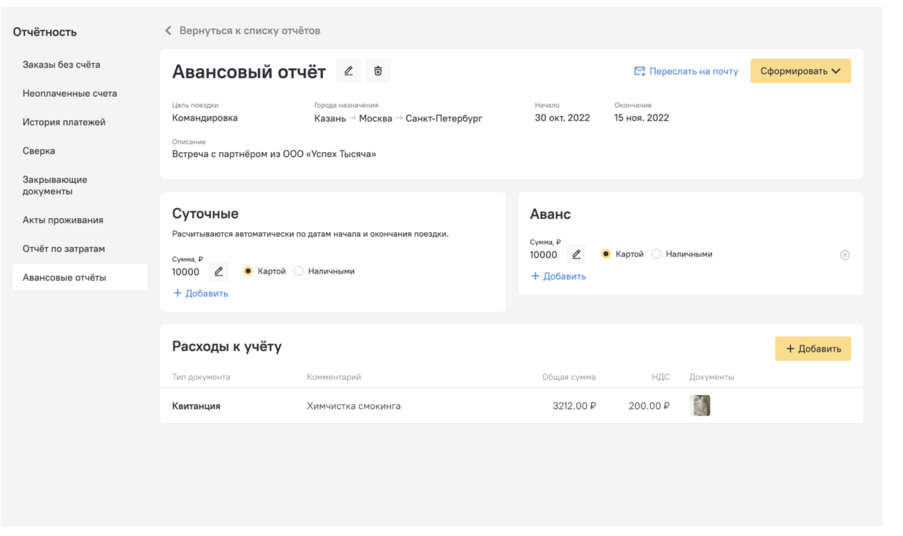Click the pencil edit icon beside Авансовый отчёт
The image size is (903, 536).
click(x=348, y=71)
